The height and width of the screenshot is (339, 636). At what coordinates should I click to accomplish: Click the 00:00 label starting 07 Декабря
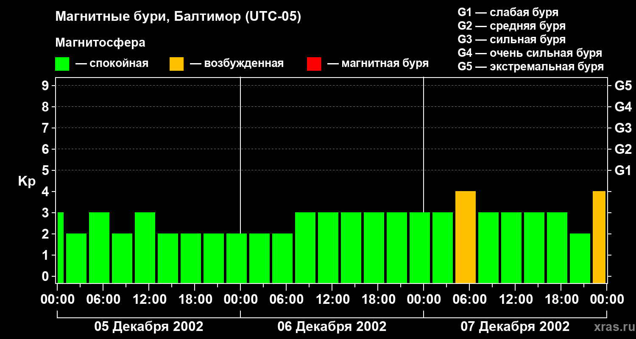[x=424, y=300]
